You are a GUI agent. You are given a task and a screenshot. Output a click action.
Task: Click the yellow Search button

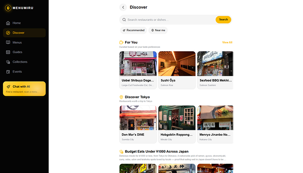tap(223, 19)
